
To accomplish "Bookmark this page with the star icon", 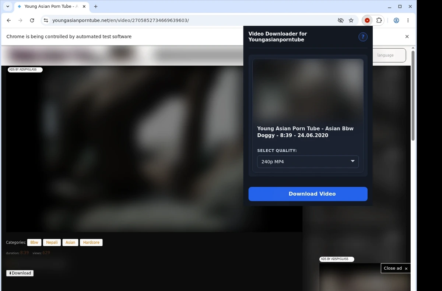I will [x=351, y=21].
